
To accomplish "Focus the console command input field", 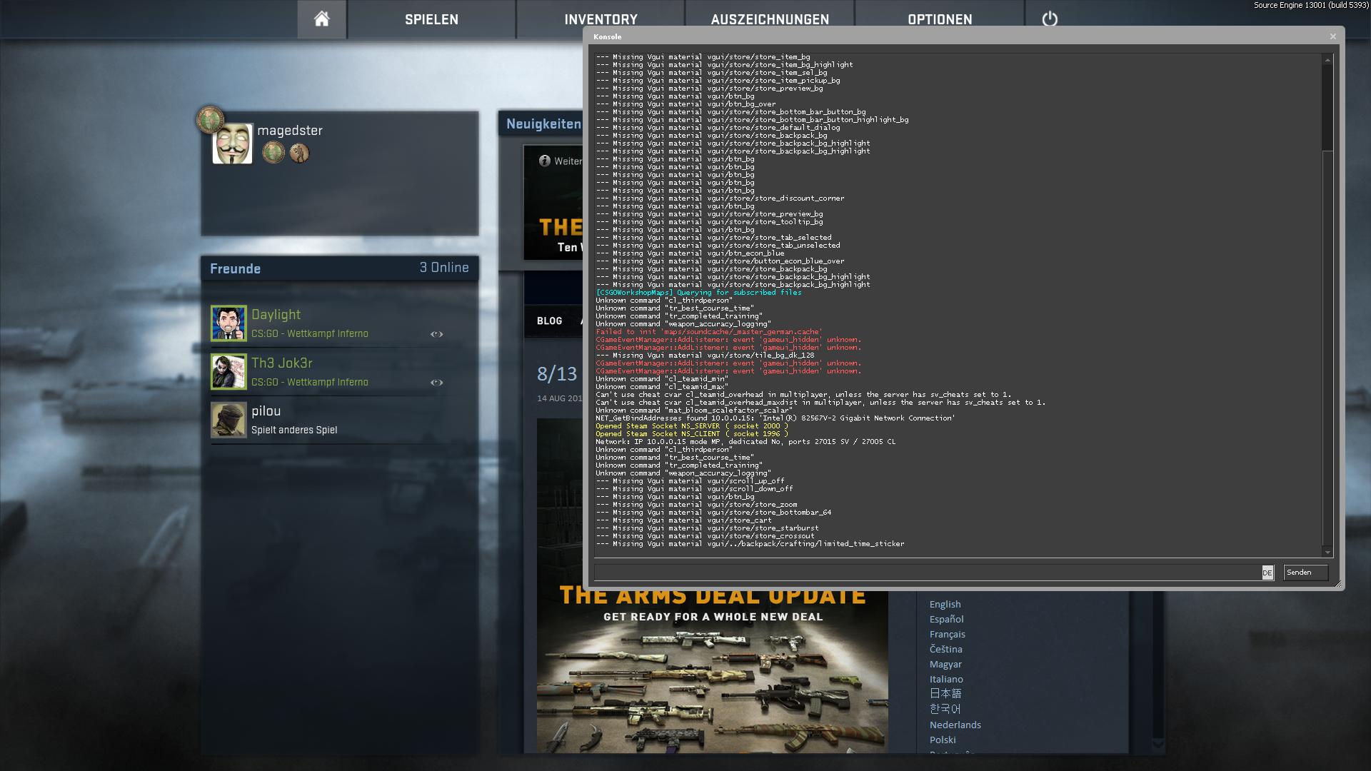I will 928,573.
